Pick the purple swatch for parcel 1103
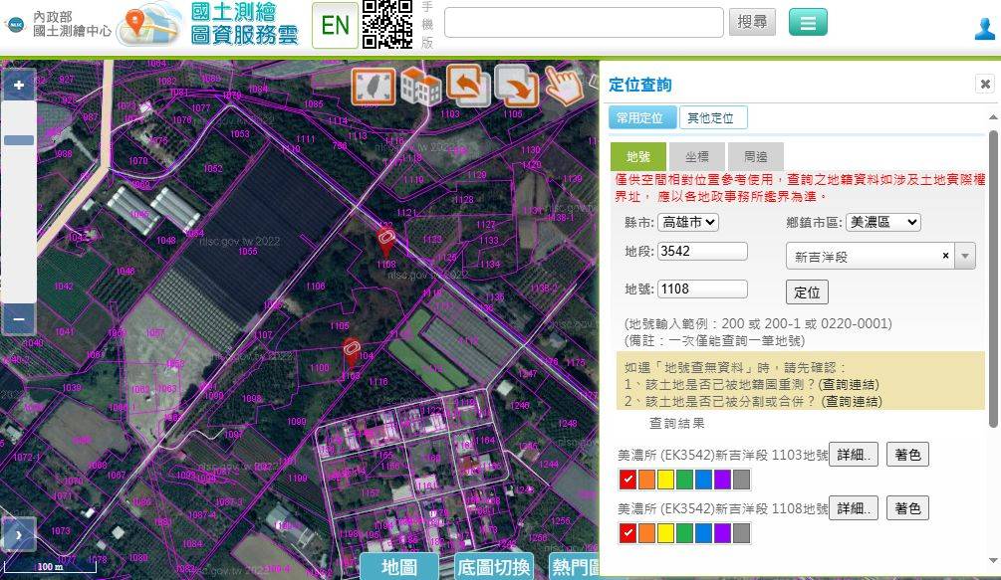Image resolution: width=1001 pixels, height=580 pixels. point(724,479)
